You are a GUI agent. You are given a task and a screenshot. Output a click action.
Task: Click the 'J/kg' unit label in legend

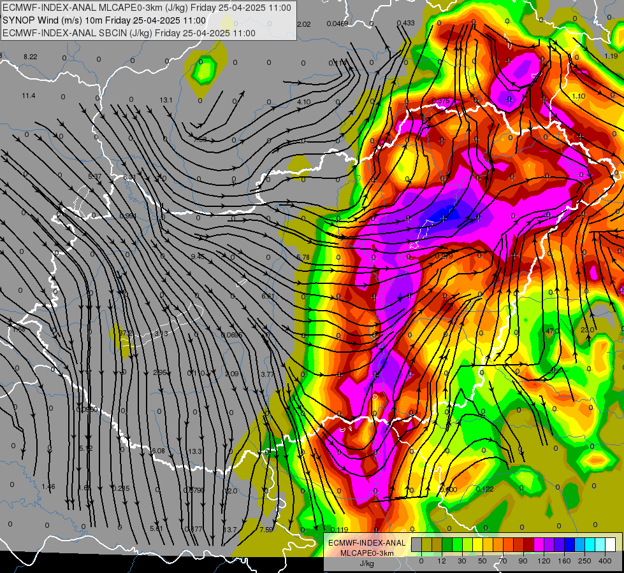click(x=366, y=563)
